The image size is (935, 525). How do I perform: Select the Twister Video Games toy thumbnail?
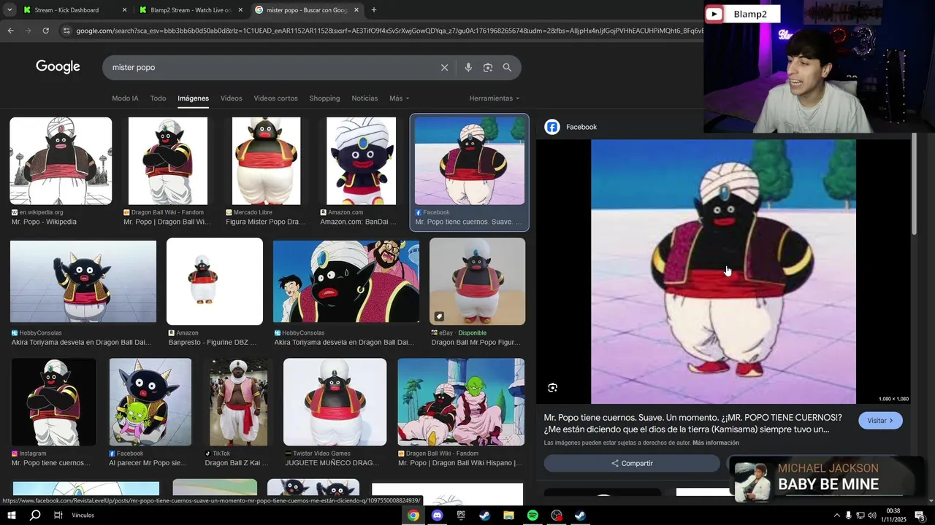(335, 402)
